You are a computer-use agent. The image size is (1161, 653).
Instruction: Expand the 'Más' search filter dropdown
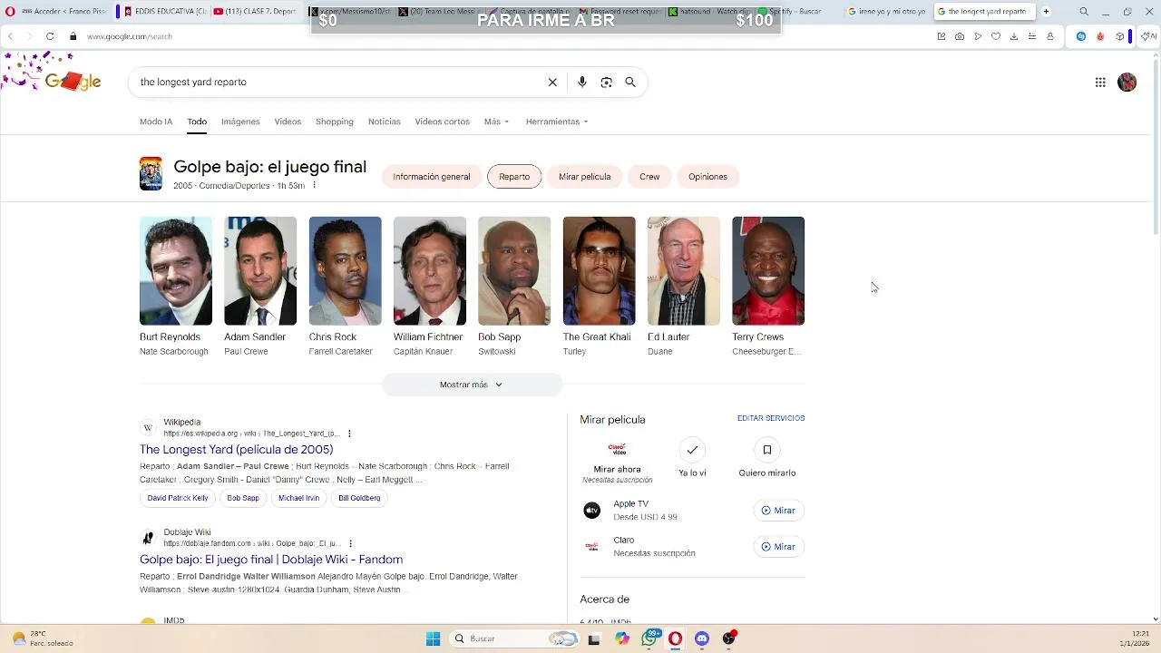coord(496,122)
